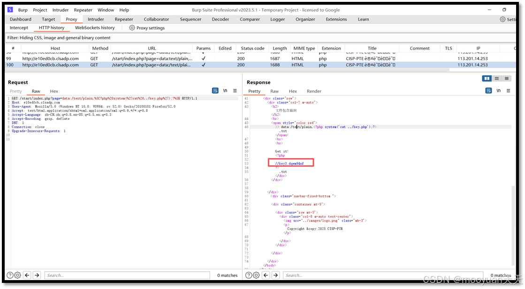Click Request search help question icon
525x289 pixels.
tap(10, 275)
